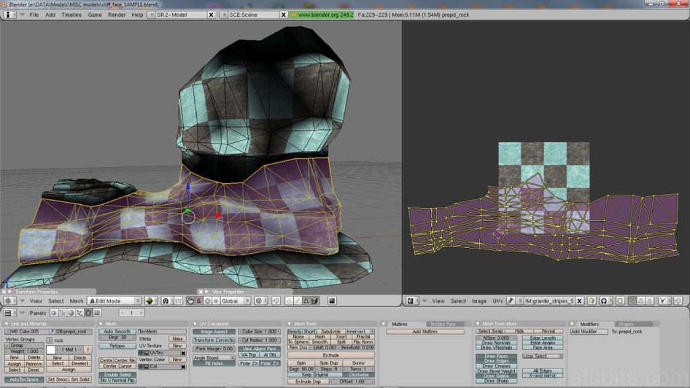
Task: Switch to the Texture Face tab
Action: [x=441, y=323]
